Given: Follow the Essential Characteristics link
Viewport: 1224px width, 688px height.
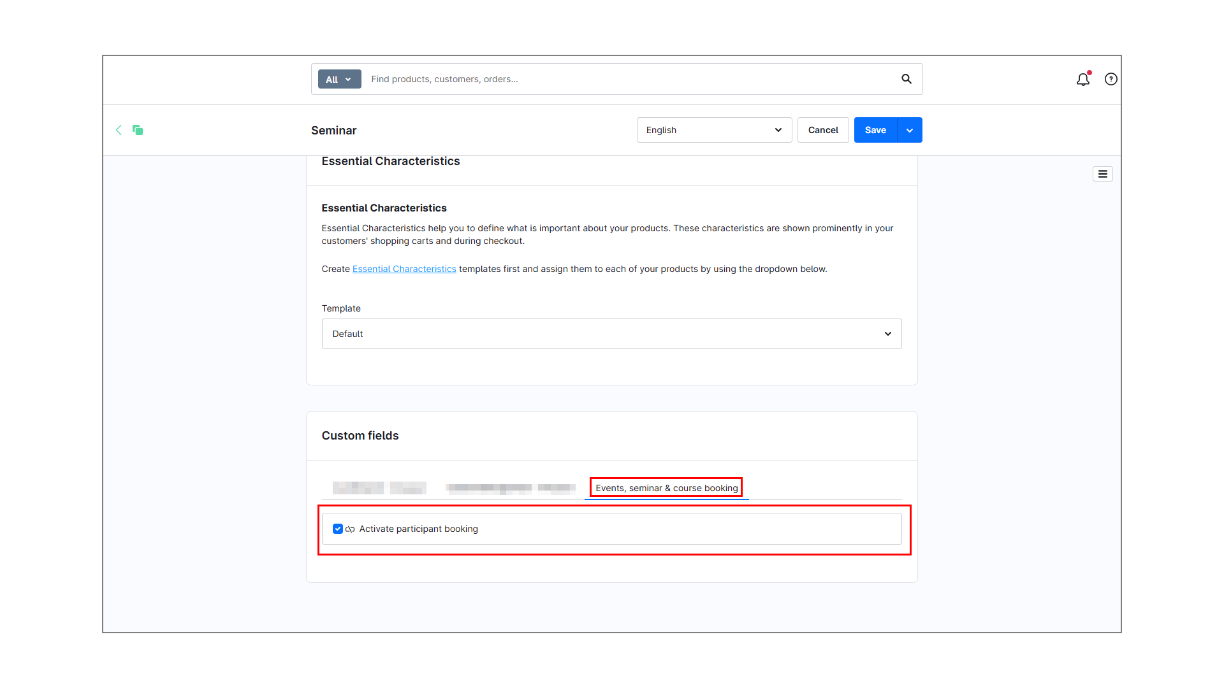Looking at the screenshot, I should coord(404,269).
